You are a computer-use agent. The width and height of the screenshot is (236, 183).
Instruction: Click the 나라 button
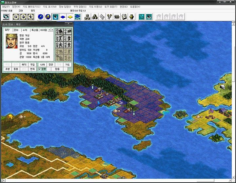[x=43, y=65]
